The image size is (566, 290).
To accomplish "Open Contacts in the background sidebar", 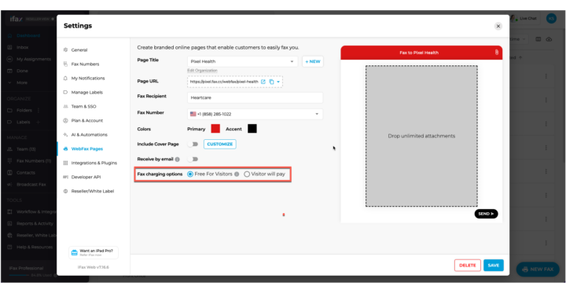I will [x=26, y=173].
